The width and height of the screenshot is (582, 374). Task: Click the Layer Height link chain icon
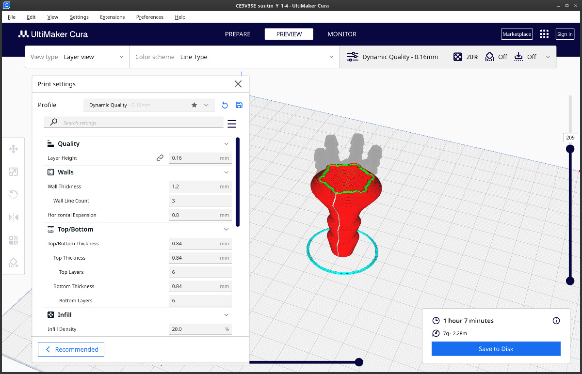[x=160, y=158]
